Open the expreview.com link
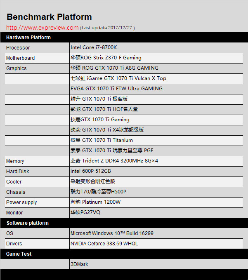248x280 pixels. (x=43, y=28)
